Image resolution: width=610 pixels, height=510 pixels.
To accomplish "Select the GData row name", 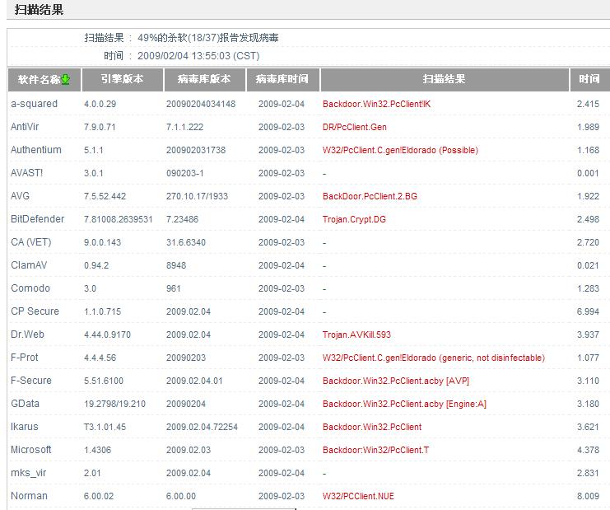I will click(26, 404).
